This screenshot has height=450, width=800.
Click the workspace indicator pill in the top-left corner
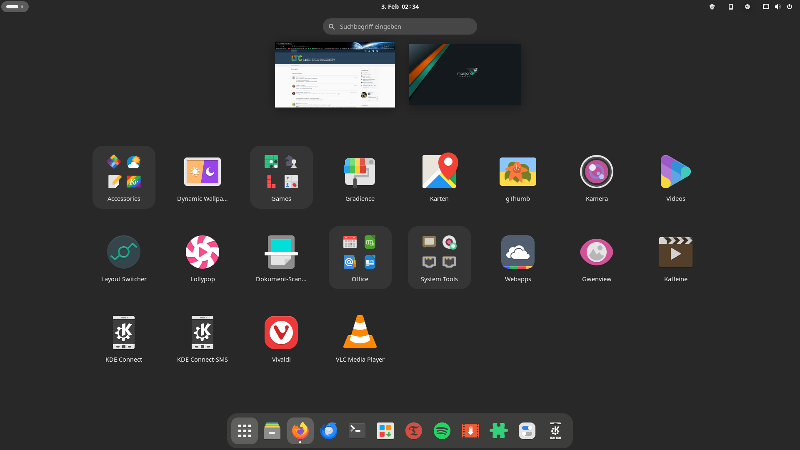coord(15,7)
